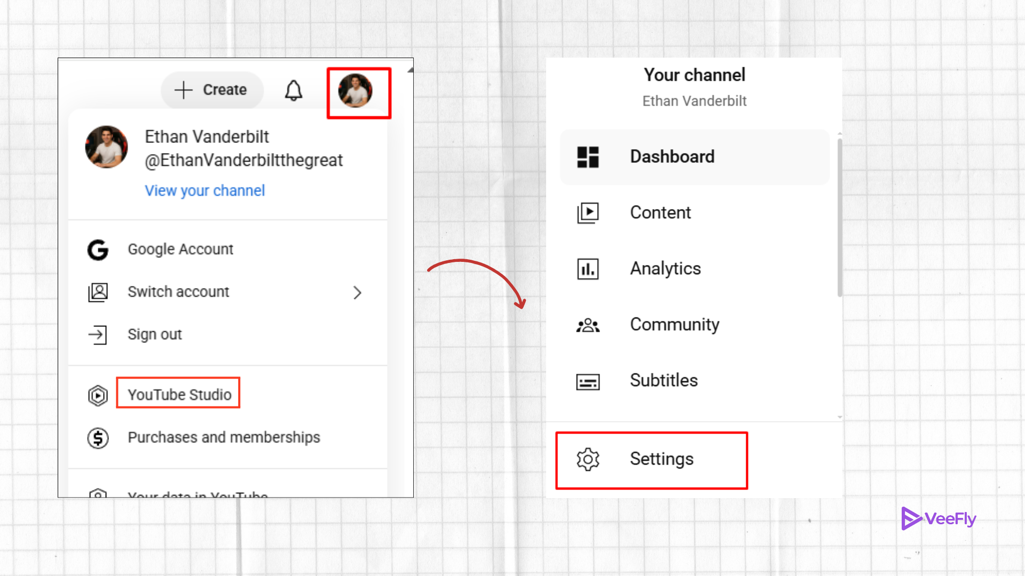Screen dimensions: 1025x576
Task: Open Community in the sidebar
Action: pyautogui.click(x=674, y=325)
